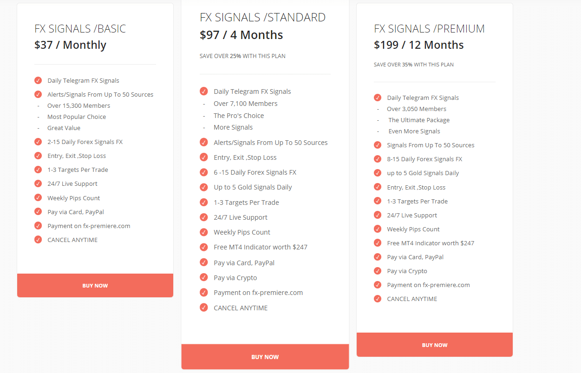Click BUY NOW under the Premium plan

(435, 345)
